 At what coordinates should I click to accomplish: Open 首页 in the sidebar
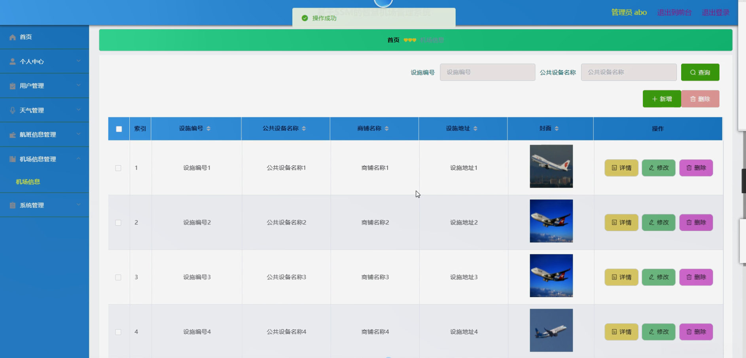pyautogui.click(x=44, y=37)
